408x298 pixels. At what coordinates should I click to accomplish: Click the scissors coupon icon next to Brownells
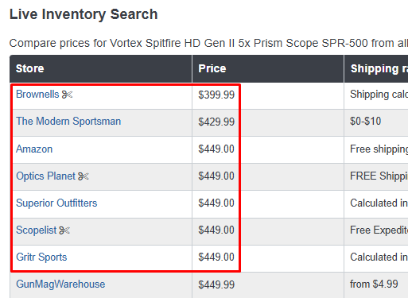[x=67, y=95]
